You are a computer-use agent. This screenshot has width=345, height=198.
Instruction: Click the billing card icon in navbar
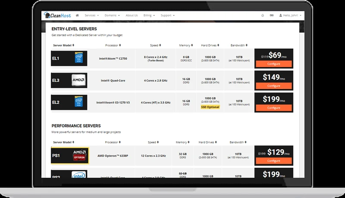(272, 15)
